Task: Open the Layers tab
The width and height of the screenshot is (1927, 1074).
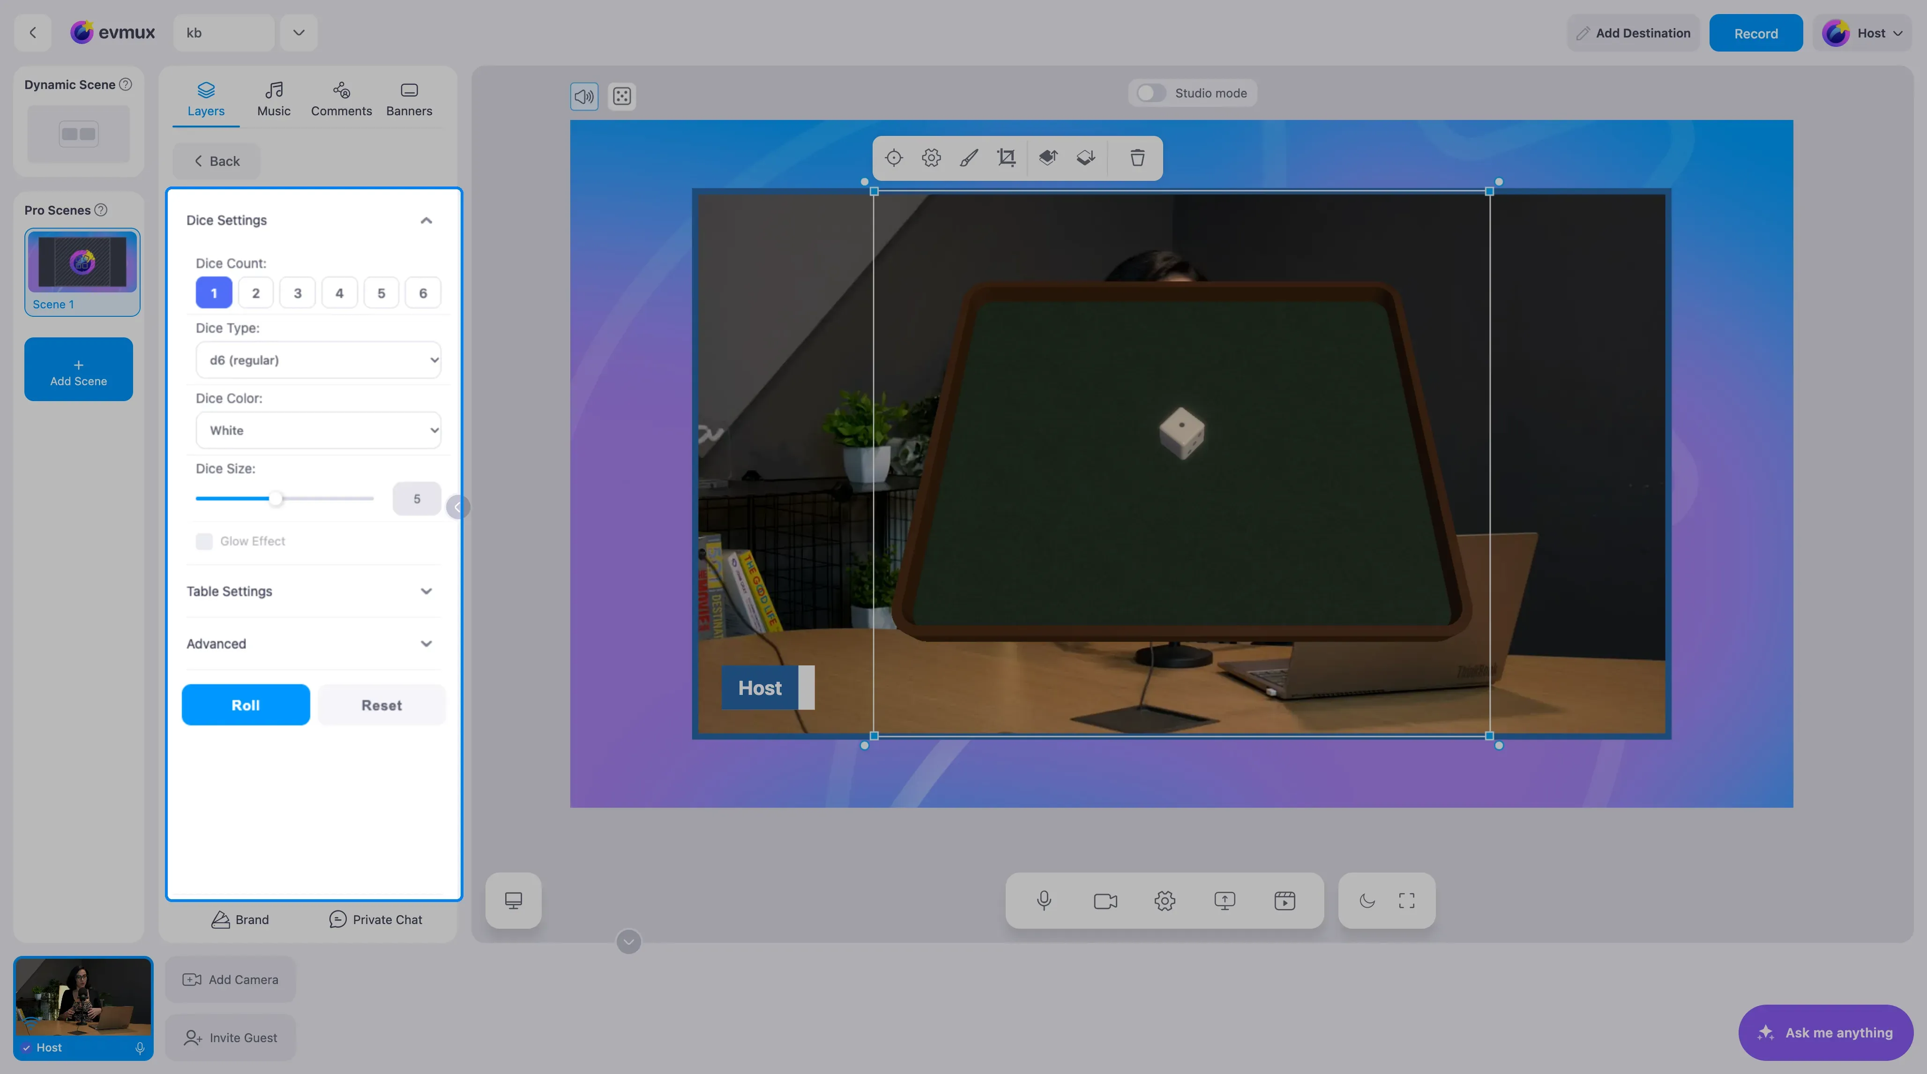Action: pyautogui.click(x=206, y=99)
